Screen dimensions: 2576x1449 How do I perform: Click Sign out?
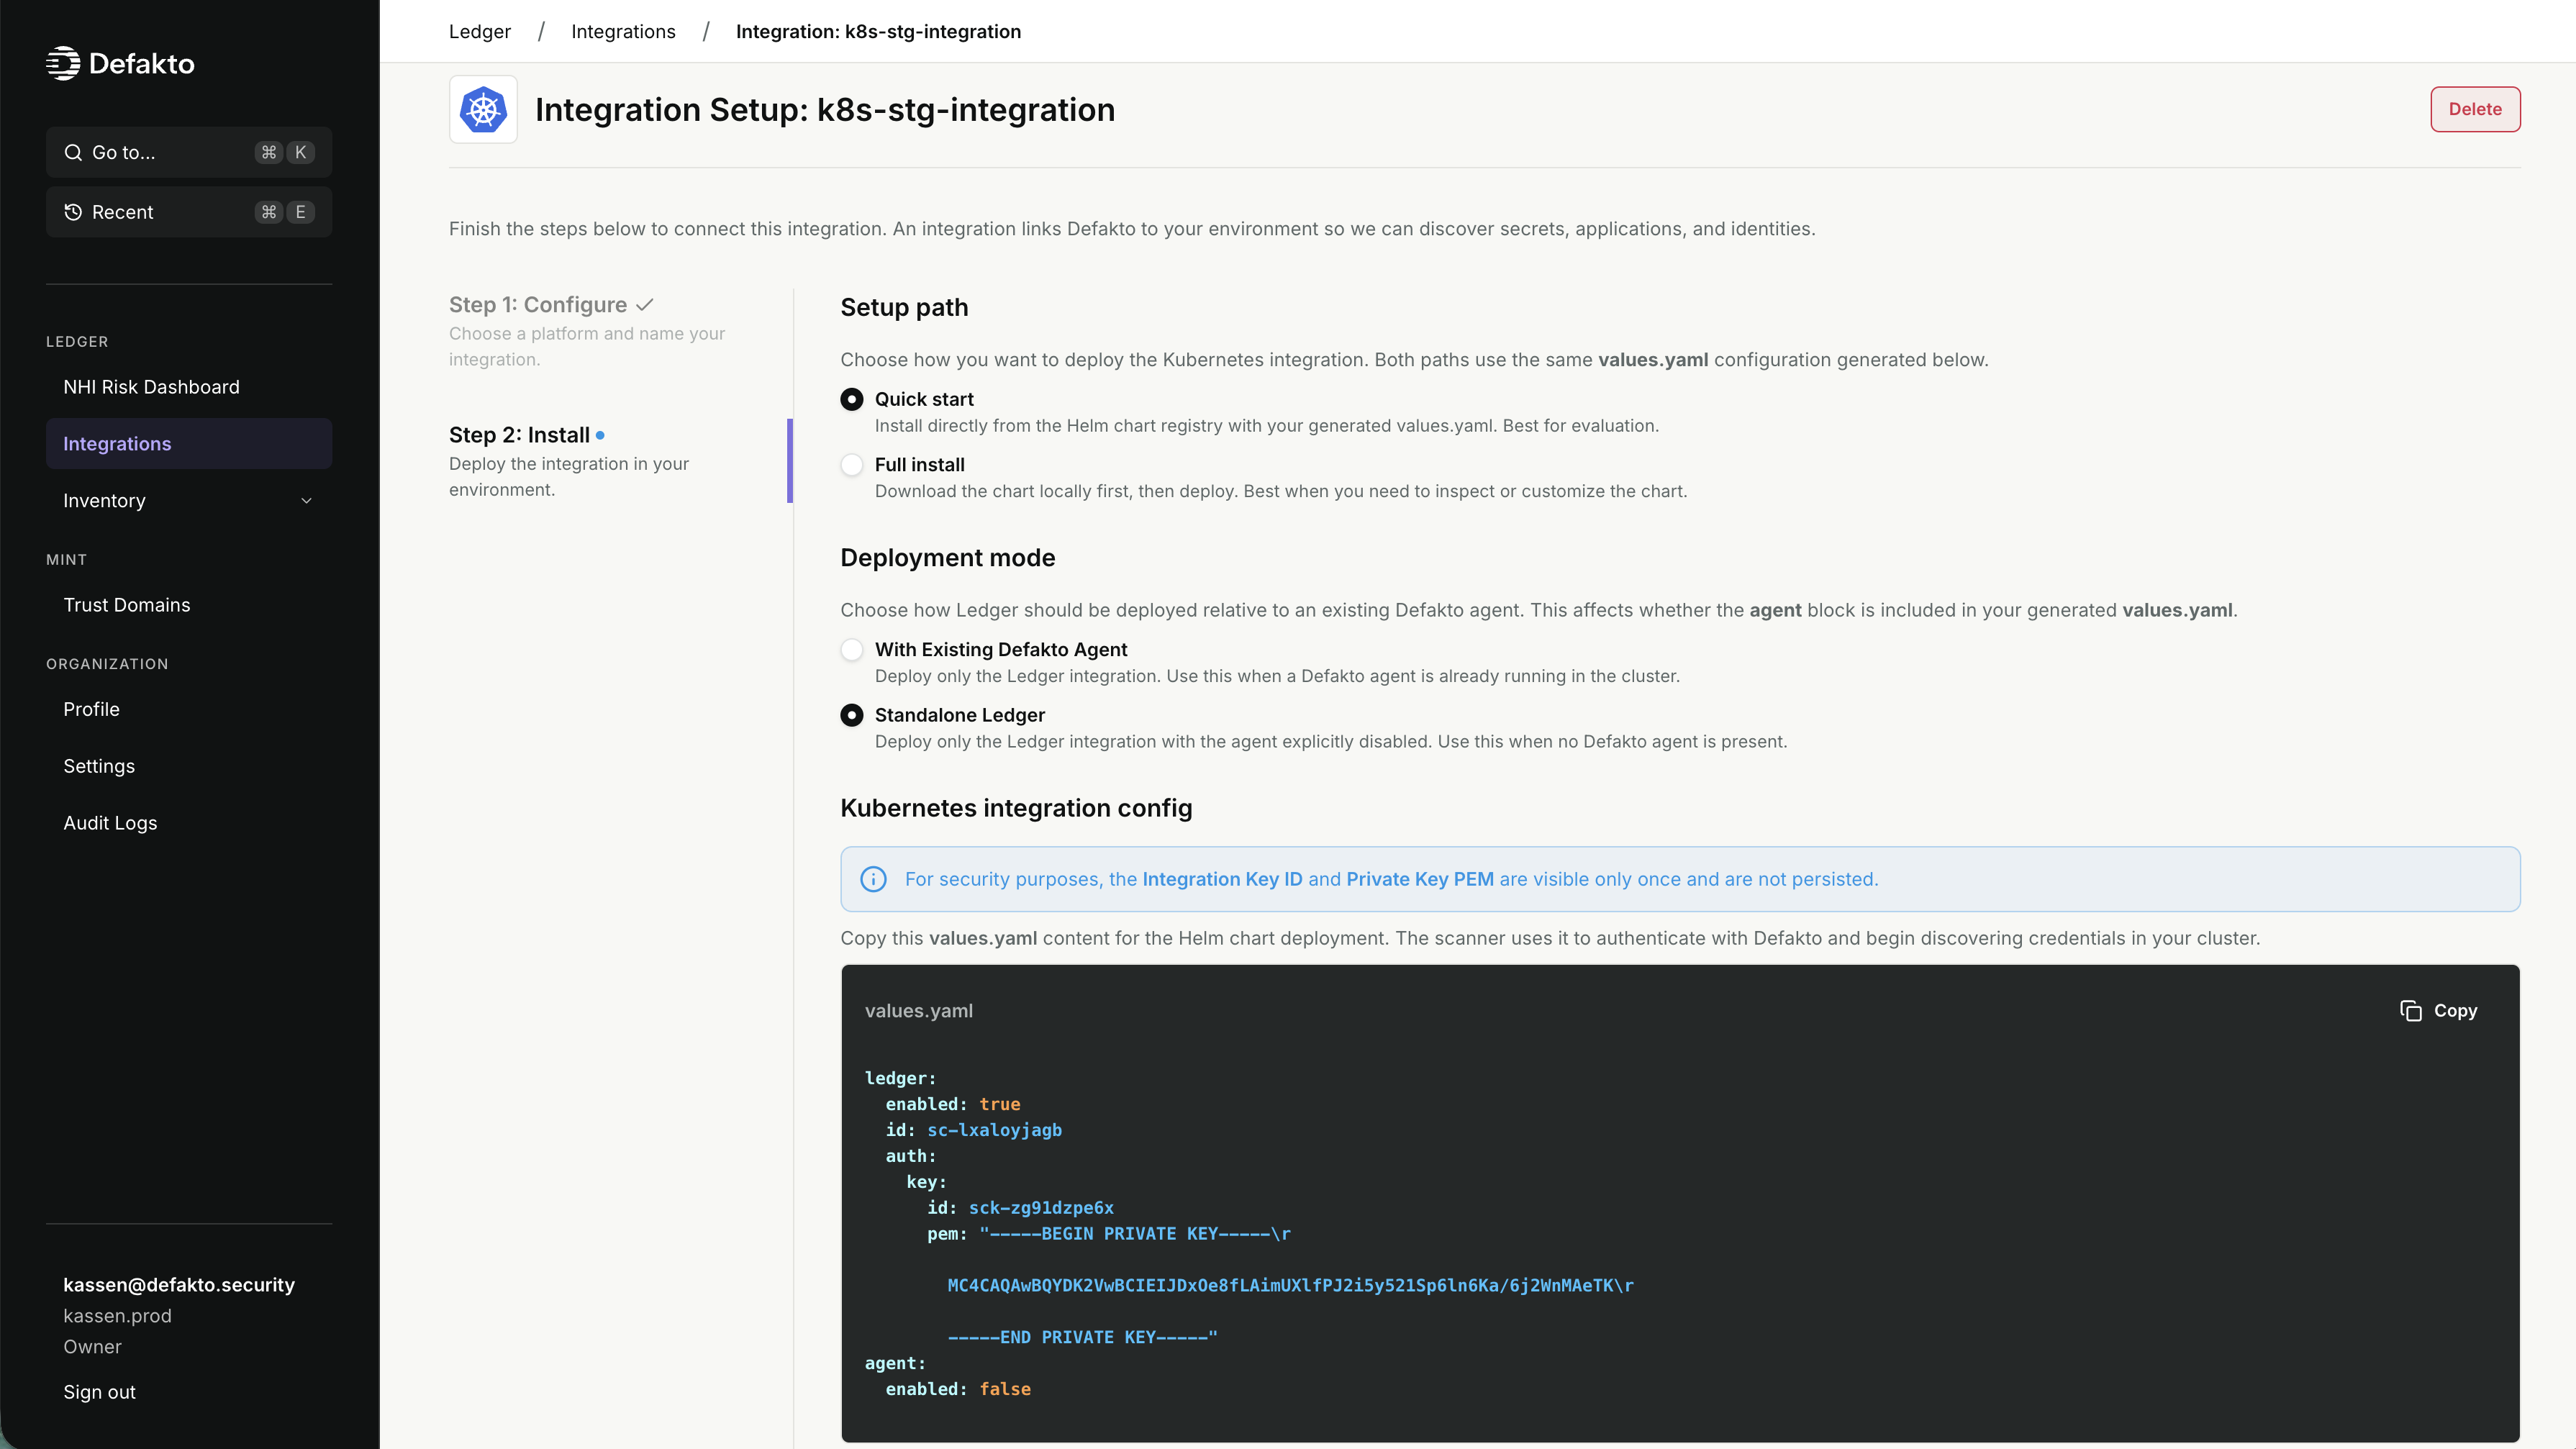(x=99, y=1392)
